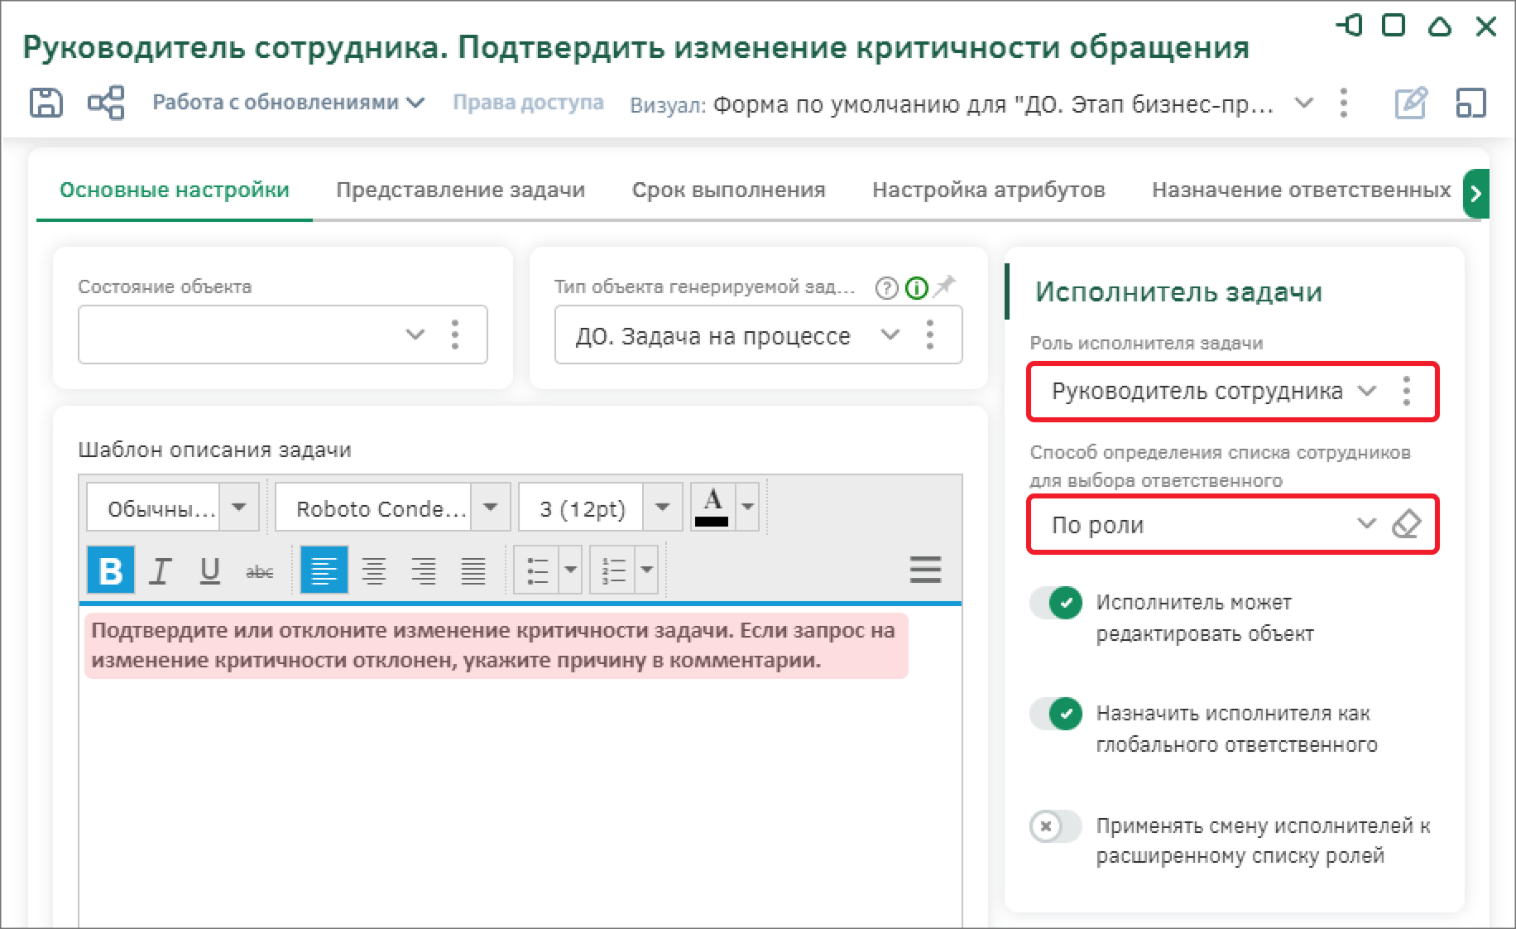Expand 'Состояние объекта' dropdown
This screenshot has height=929, width=1516.
click(415, 335)
